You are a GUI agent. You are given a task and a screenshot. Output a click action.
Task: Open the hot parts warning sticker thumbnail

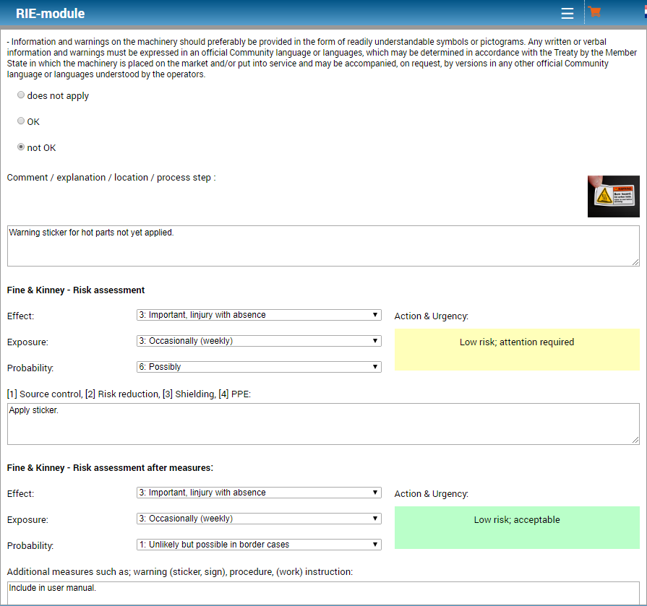pos(613,196)
